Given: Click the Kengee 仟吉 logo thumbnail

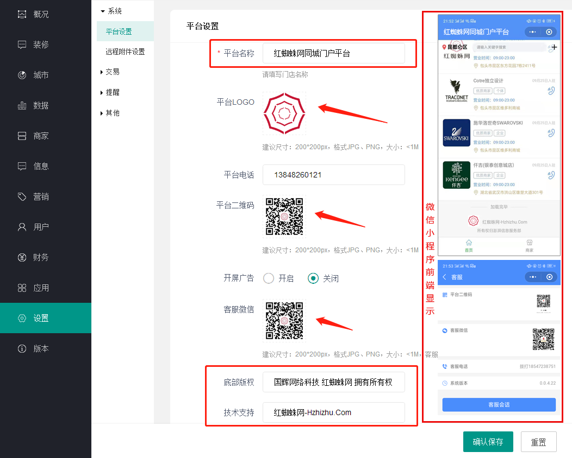Looking at the screenshot, I should (456, 175).
